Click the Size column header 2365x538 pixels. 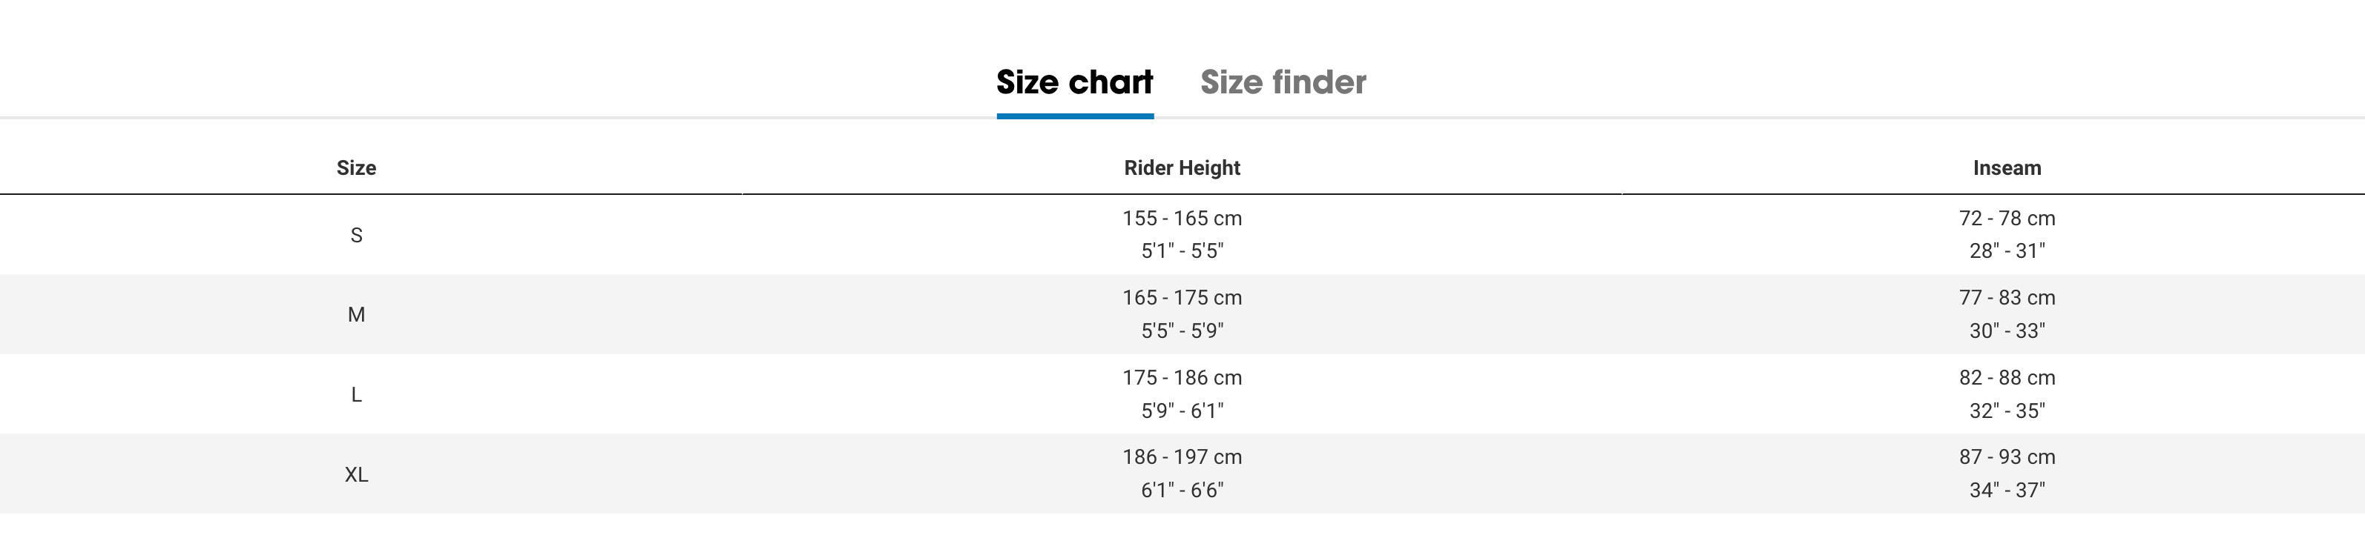[356, 167]
